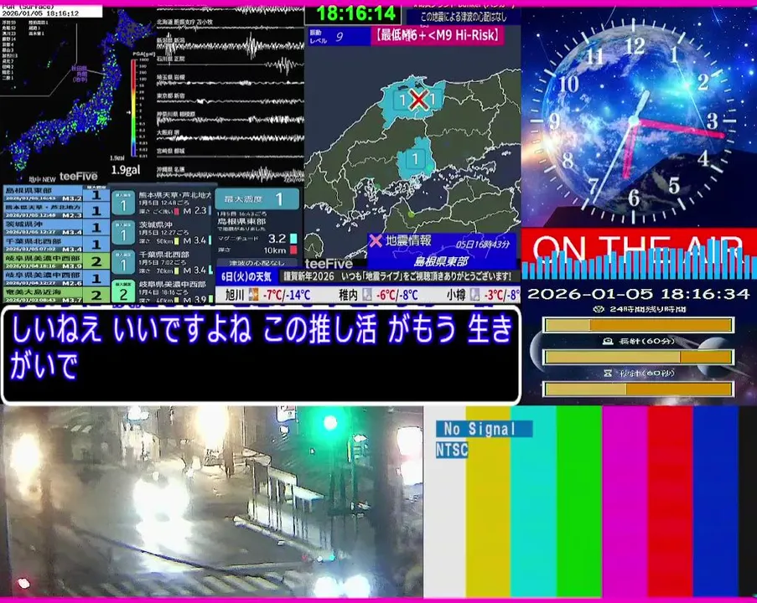
Task: Click the live caption subtitle box
Action: (x=262, y=354)
